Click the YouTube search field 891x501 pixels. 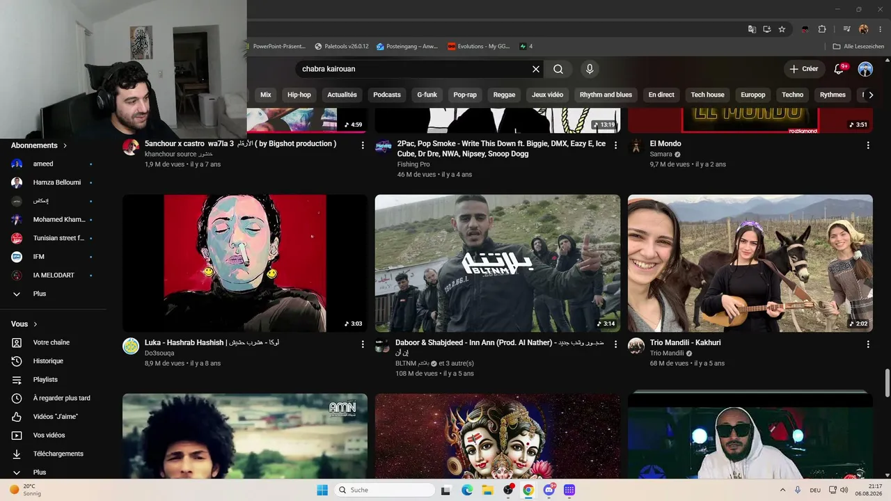tap(416, 69)
